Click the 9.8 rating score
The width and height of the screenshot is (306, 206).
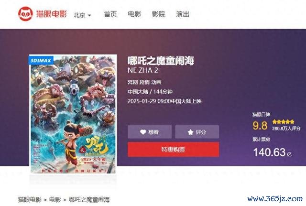260,125
